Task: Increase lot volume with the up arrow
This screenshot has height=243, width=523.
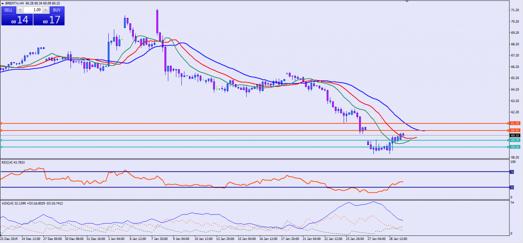Action: click(45, 10)
